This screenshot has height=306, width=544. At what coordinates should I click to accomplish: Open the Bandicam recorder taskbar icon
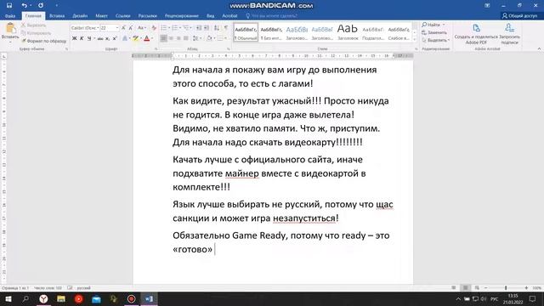tap(131, 298)
